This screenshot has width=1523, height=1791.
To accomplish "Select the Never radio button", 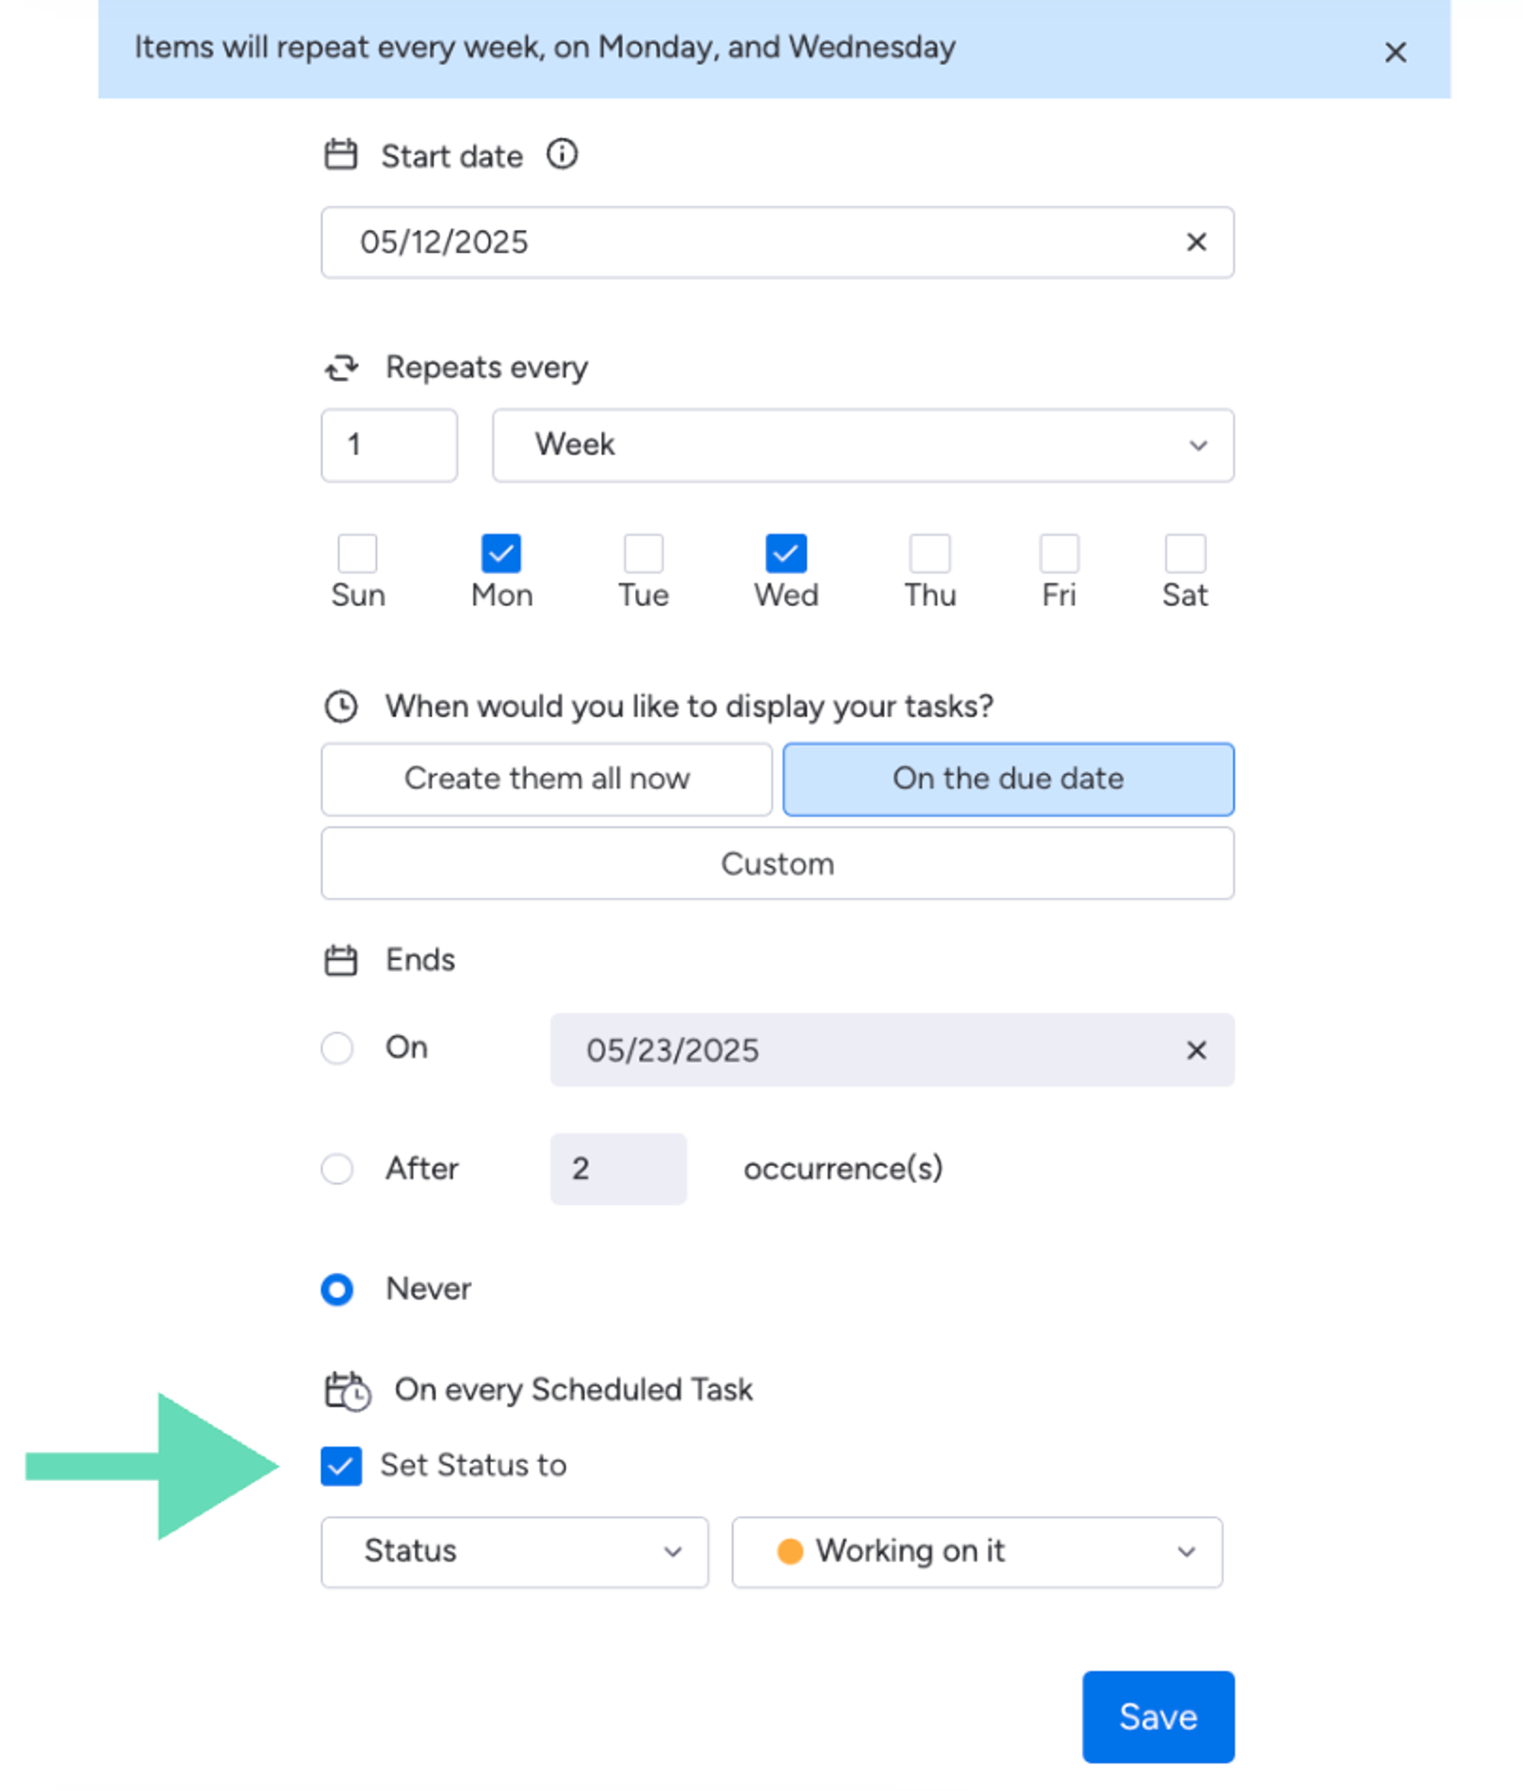I will click(x=337, y=1290).
